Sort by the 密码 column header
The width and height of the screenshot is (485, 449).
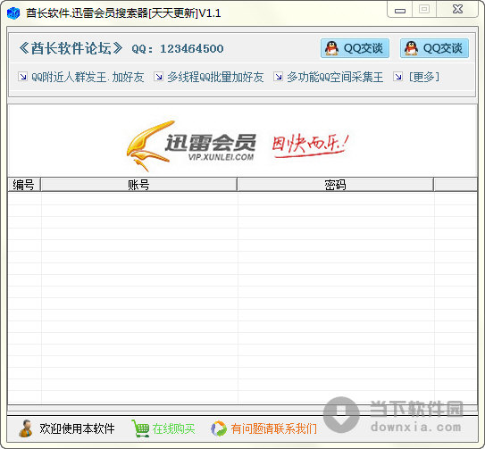click(x=335, y=185)
